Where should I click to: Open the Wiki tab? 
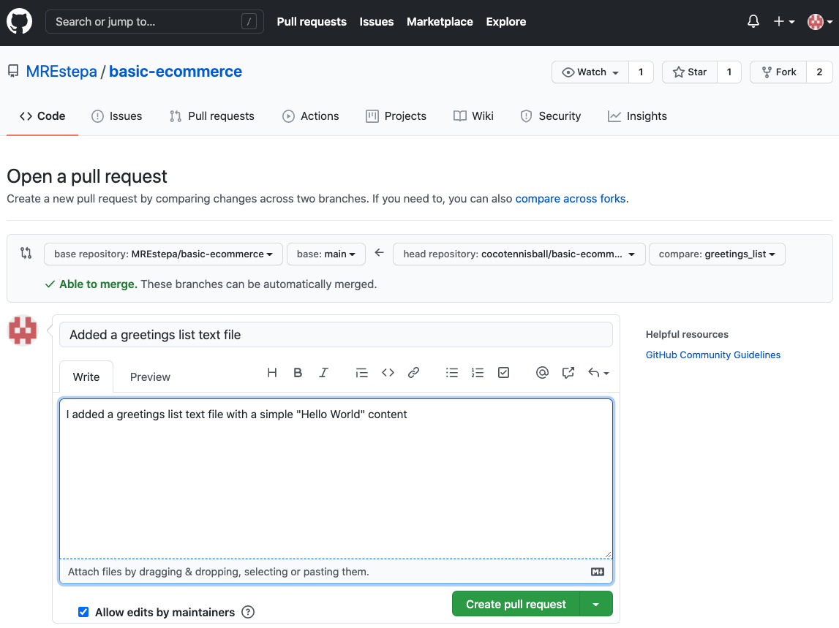(473, 116)
